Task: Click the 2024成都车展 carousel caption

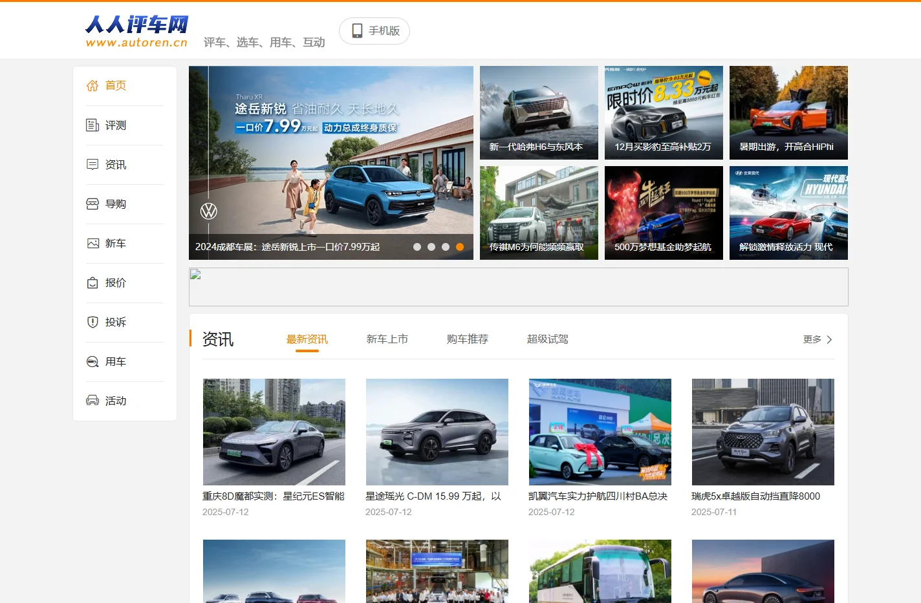Action: pyautogui.click(x=287, y=247)
